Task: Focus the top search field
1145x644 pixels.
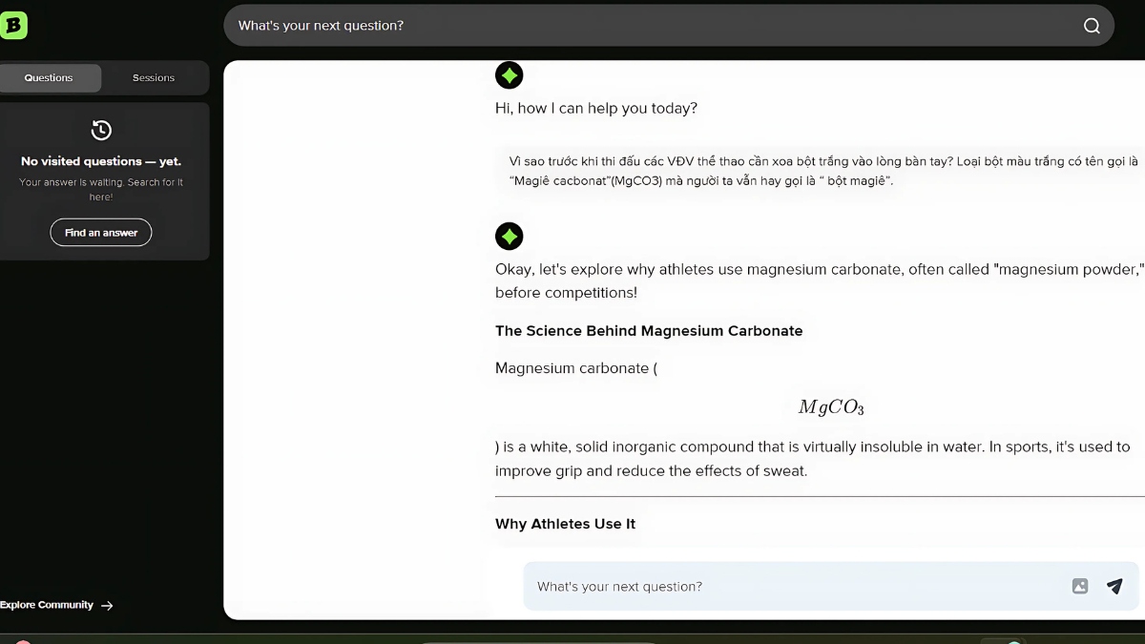Action: (668, 26)
